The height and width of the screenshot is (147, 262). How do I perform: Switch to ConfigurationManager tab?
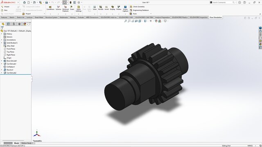(x=14, y=24)
